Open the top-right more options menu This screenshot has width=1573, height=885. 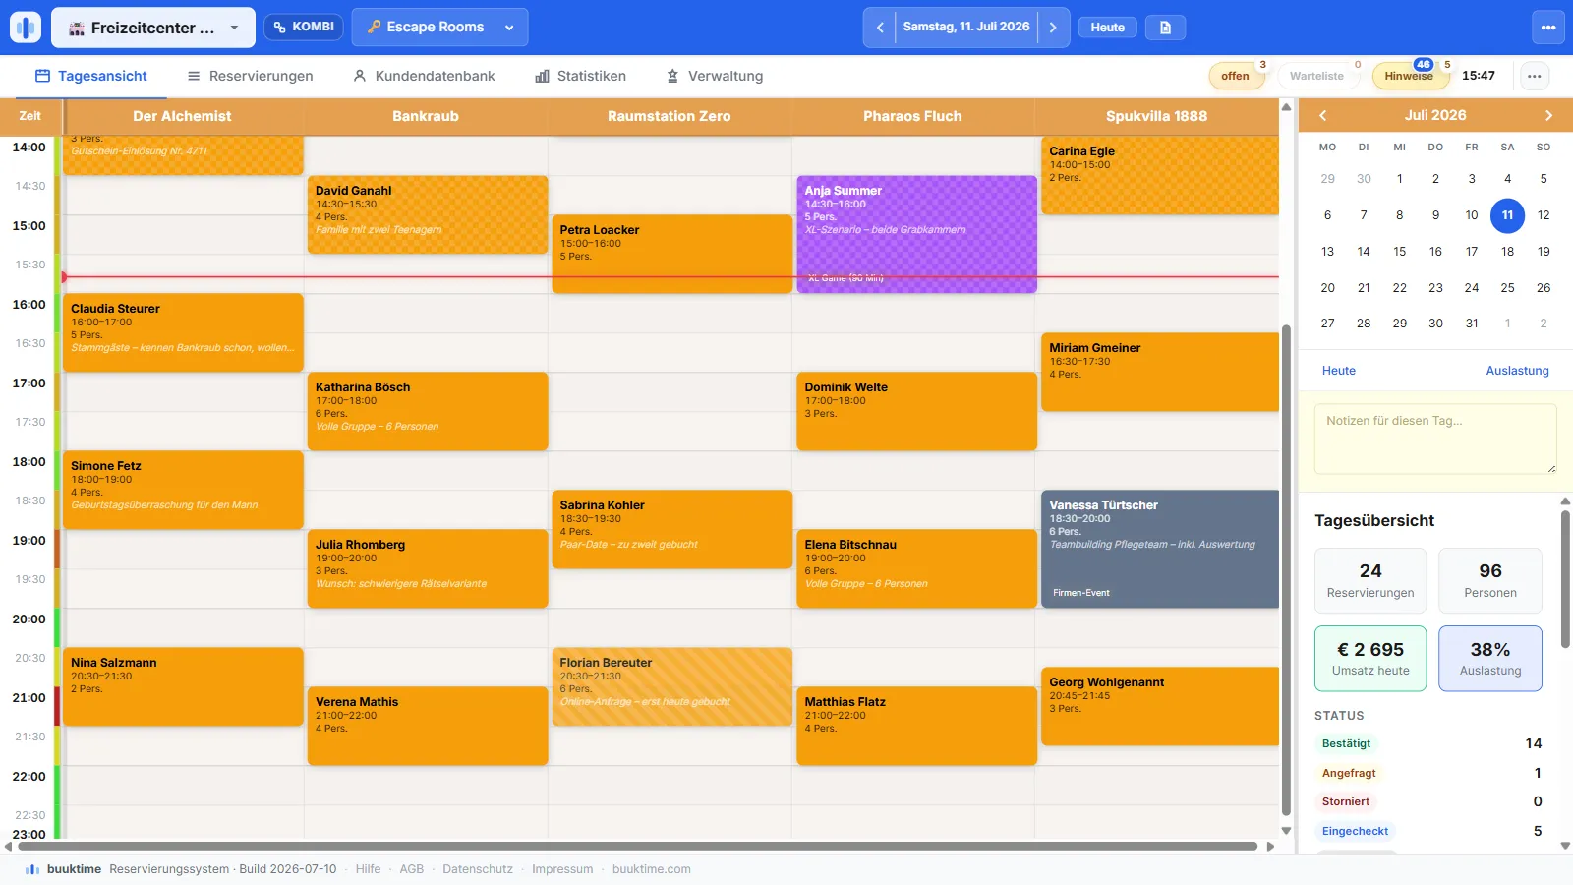(x=1548, y=28)
